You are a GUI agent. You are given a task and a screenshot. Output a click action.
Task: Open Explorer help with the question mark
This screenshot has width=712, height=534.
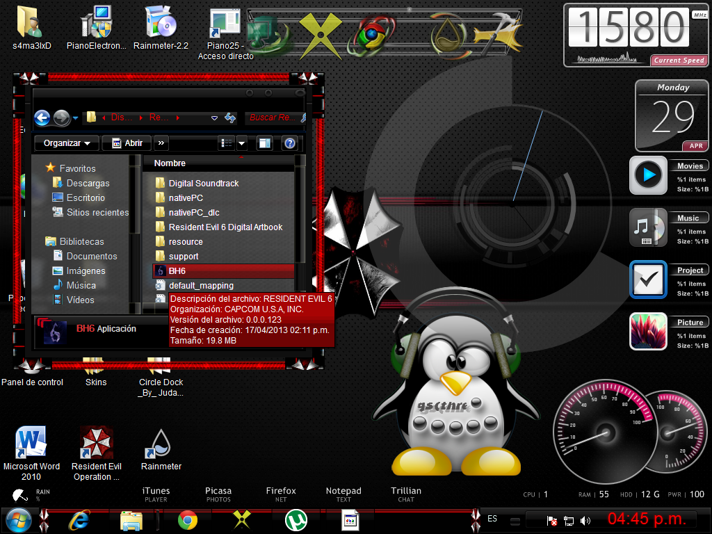point(290,143)
